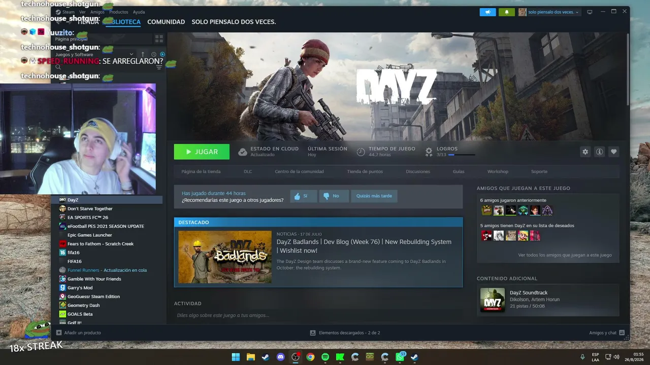Add DayZ to favorites with heart icon
The width and height of the screenshot is (650, 365).
(x=614, y=152)
